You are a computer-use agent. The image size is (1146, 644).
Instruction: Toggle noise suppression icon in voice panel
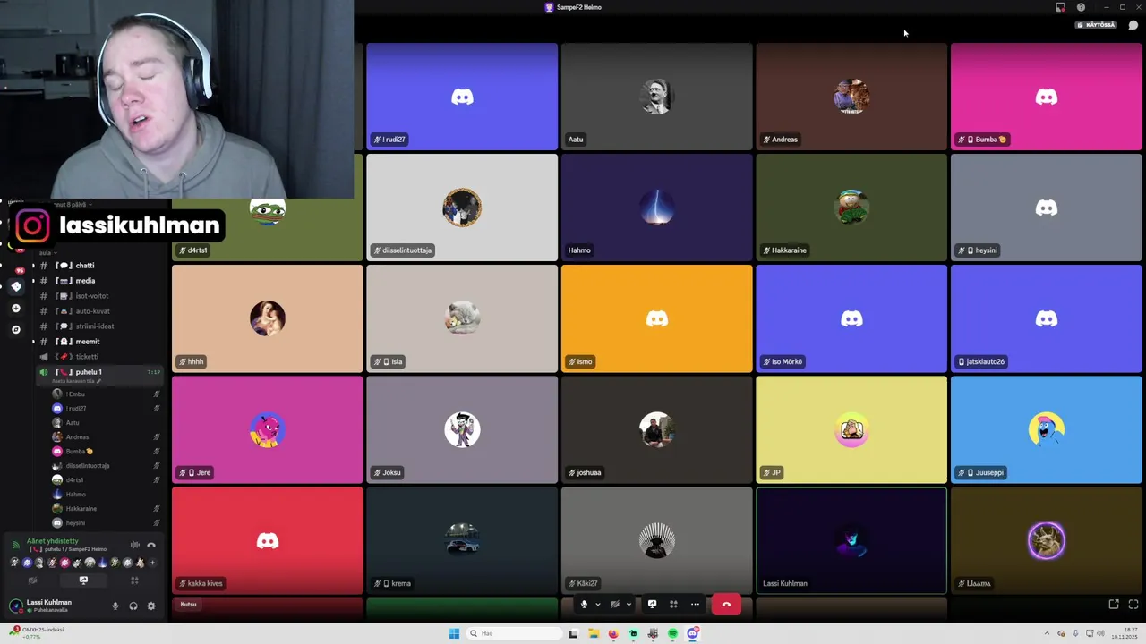134,545
